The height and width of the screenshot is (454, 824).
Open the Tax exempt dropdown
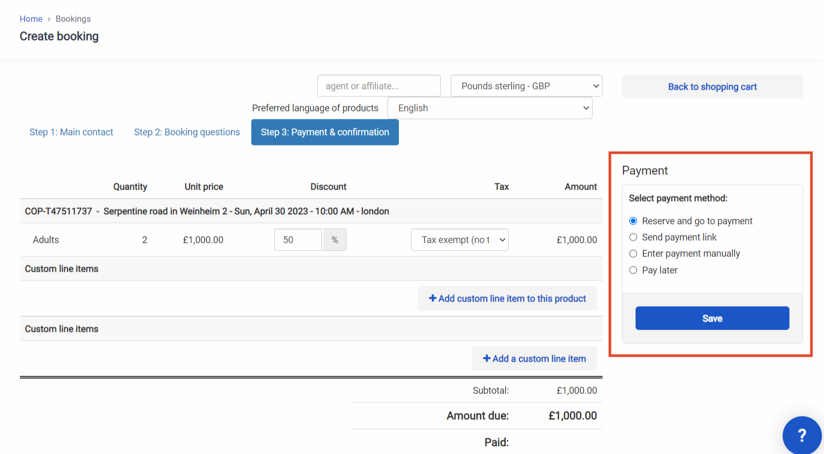point(460,240)
